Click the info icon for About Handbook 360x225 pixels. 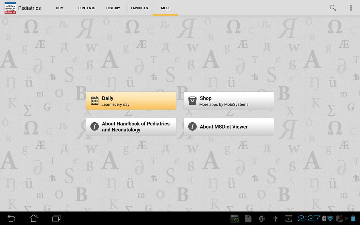point(94,127)
